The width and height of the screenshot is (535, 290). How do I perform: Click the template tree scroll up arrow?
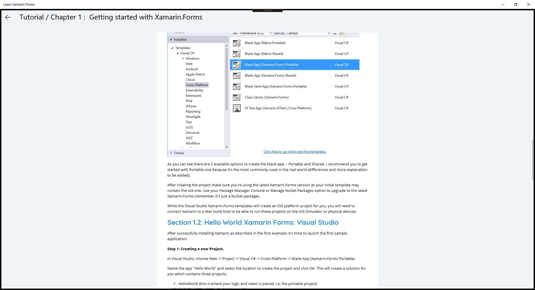tap(227, 45)
